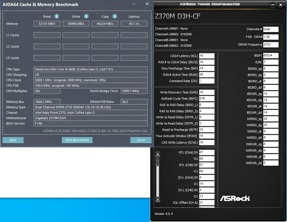Click the tRRD_L value field
Screen dimensions: 287x222
[207, 105]
